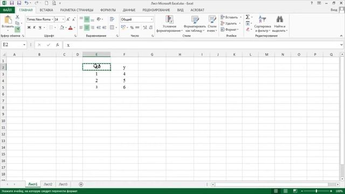Click the insert function fx button
The image size is (345, 194).
point(58,45)
